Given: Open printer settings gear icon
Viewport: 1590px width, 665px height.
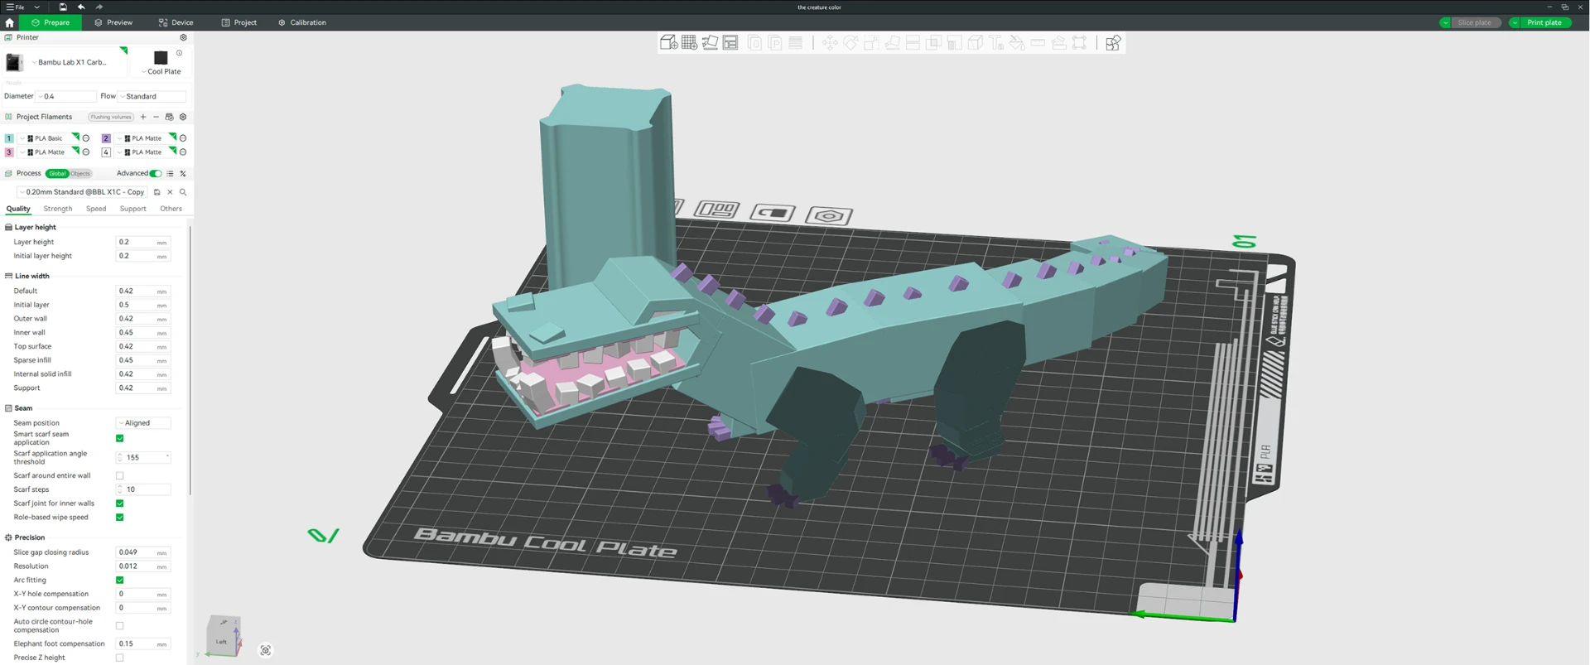Looking at the screenshot, I should (x=184, y=37).
